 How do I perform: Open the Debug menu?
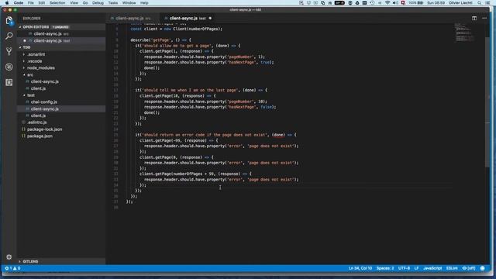(98, 3)
